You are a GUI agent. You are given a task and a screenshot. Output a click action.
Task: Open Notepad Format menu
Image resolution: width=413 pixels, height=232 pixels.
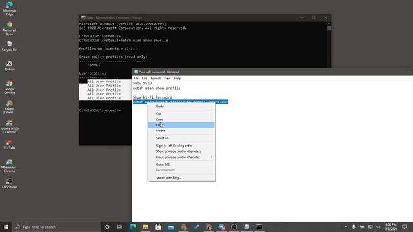coord(156,79)
